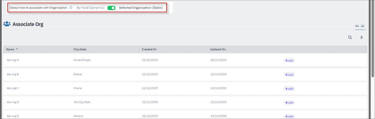Click the Associate Org people icon

click(7, 24)
